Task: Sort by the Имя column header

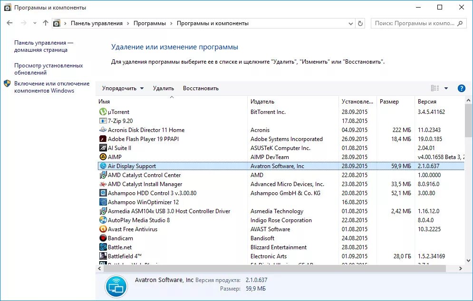Action: 172,102
